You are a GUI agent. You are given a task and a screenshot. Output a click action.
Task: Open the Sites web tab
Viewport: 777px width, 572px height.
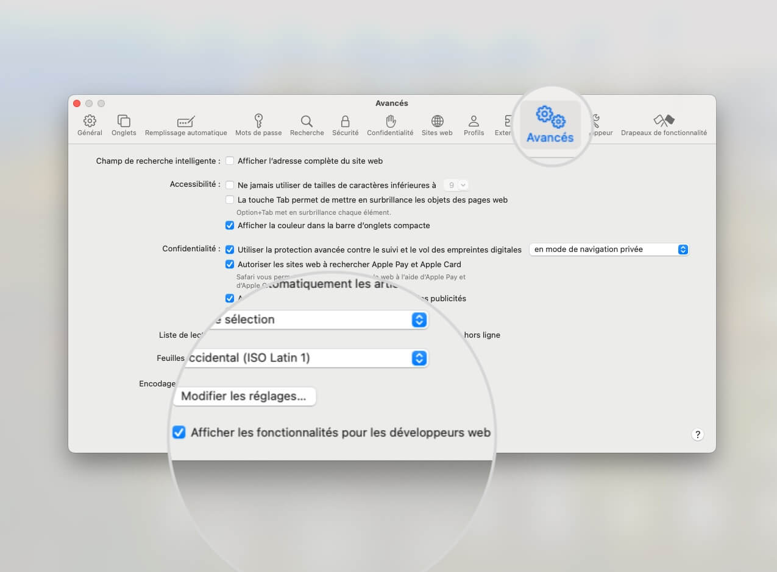point(437,125)
